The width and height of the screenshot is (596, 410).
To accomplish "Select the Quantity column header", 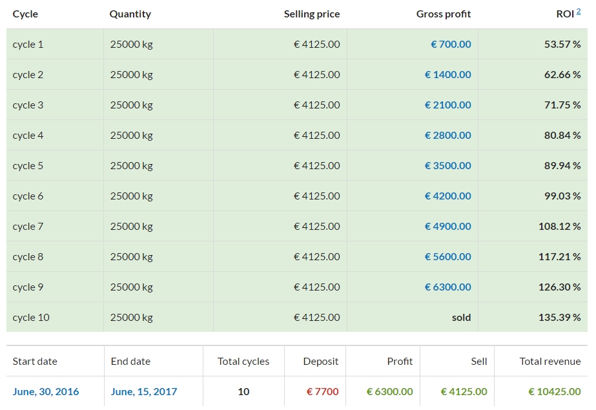I will (130, 14).
